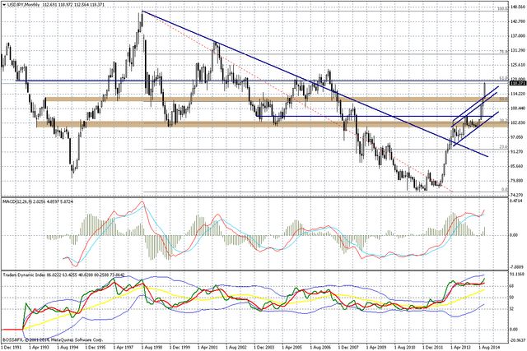Click the 1 Dec 1991 date label
The image size is (527, 351).
(12, 347)
